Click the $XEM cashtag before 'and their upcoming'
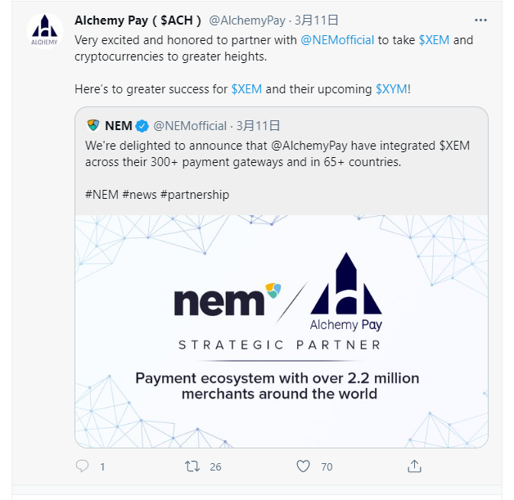 coord(246,88)
